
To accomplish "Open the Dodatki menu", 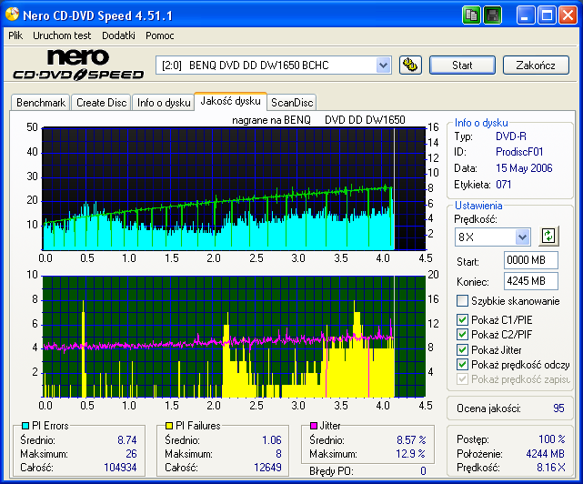I will [x=118, y=35].
